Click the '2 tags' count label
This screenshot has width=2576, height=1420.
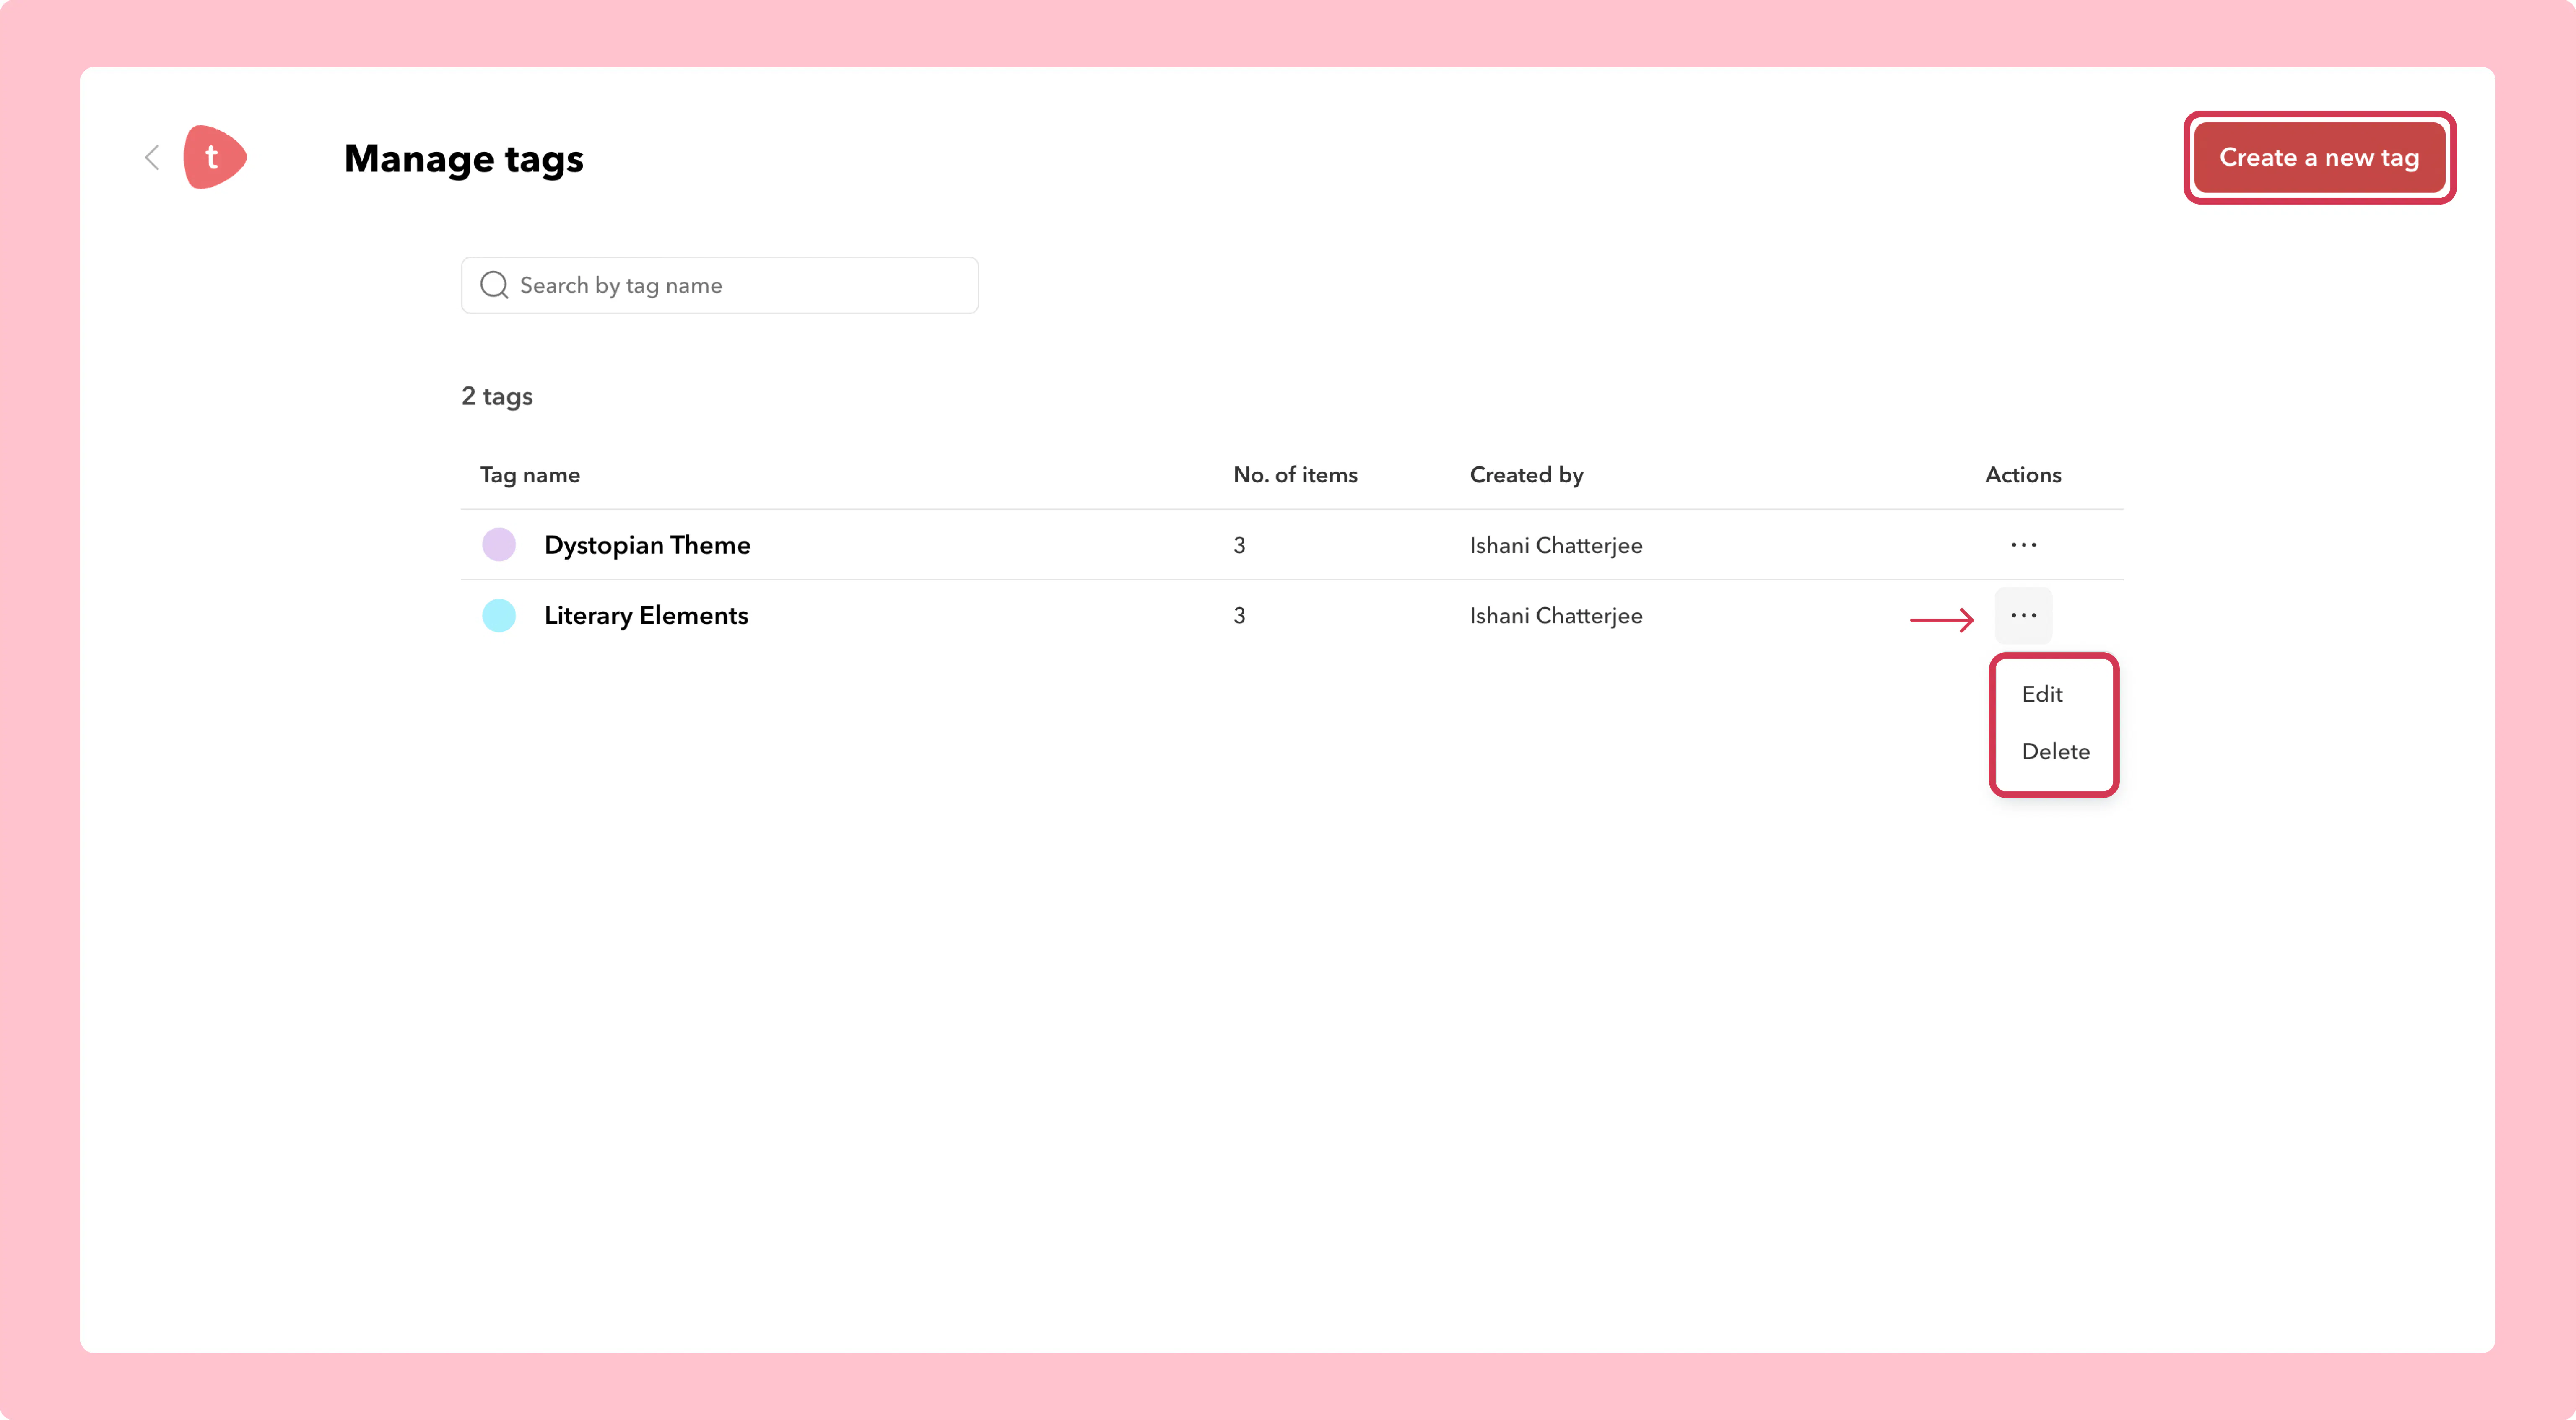[497, 397]
